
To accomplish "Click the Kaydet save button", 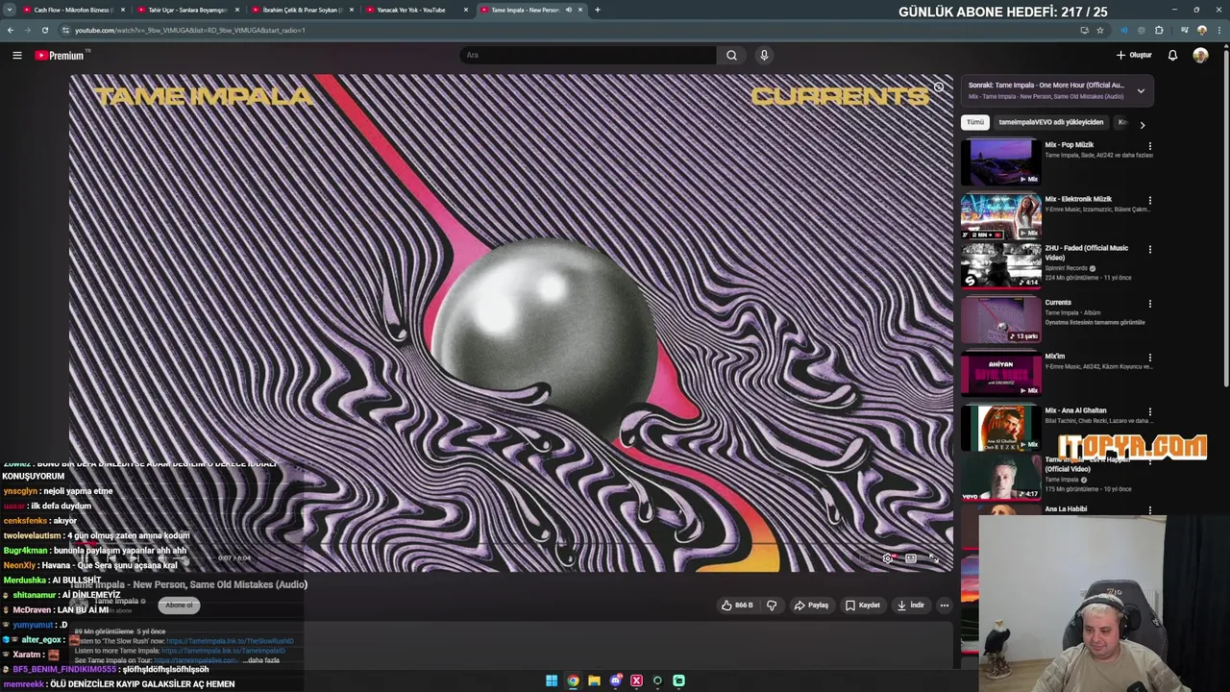I will point(863,605).
